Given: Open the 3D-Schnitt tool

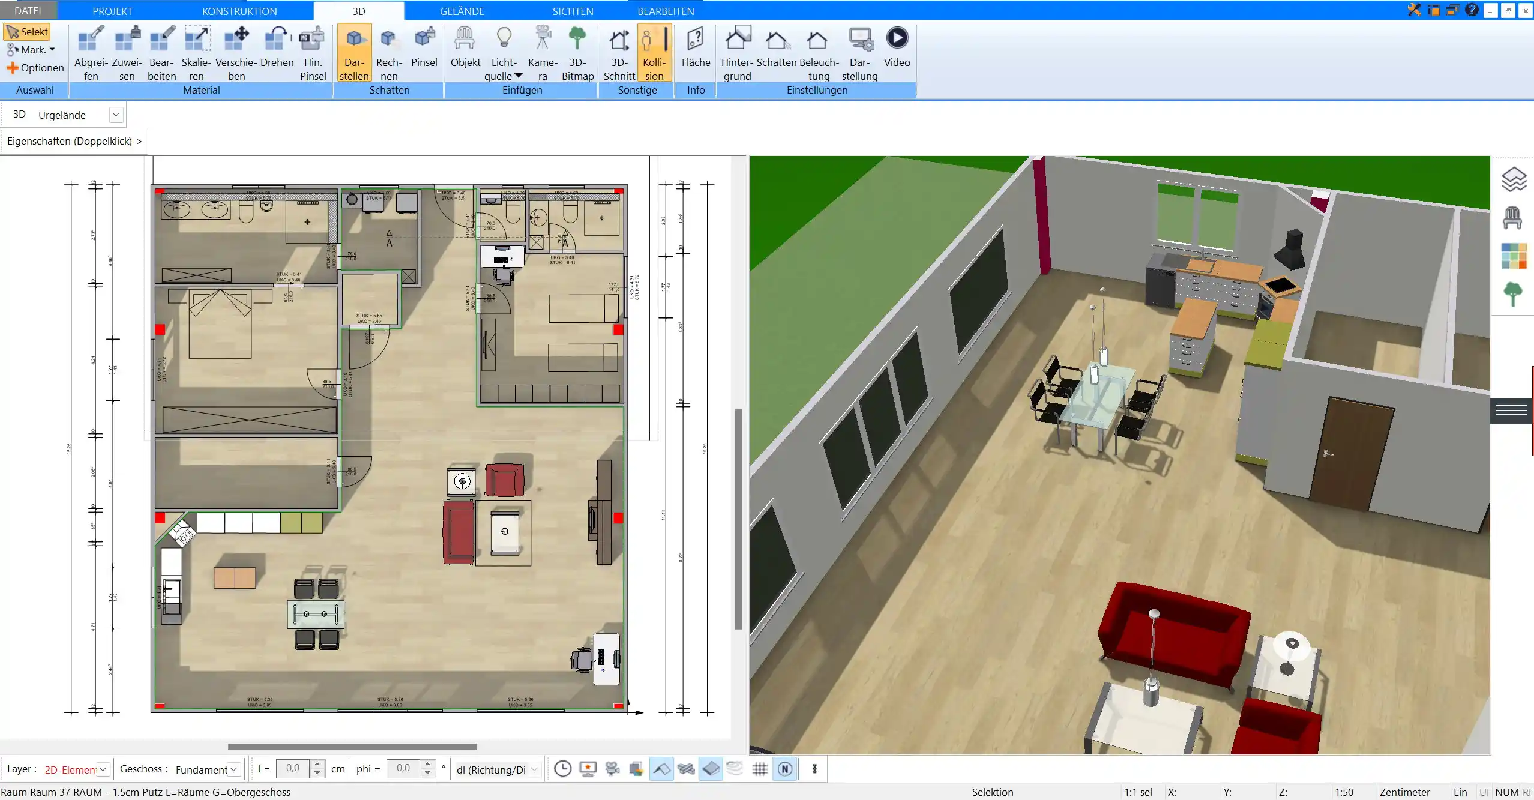Looking at the screenshot, I should pos(619,53).
